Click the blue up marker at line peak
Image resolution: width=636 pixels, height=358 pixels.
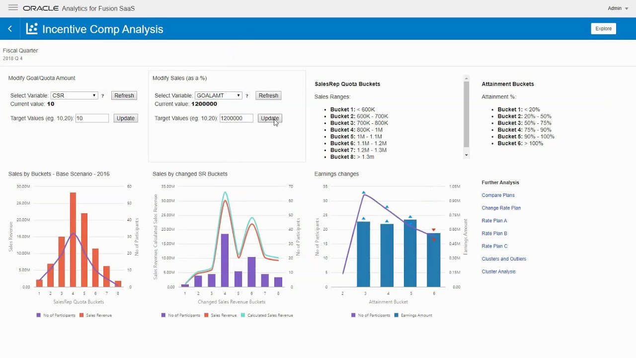(364, 192)
